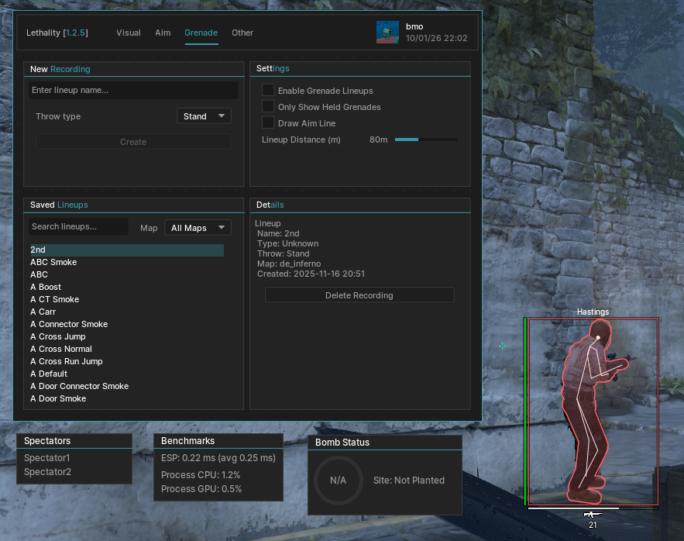684x541 pixels.
Task: Click the bmo user avatar icon
Action: (387, 33)
